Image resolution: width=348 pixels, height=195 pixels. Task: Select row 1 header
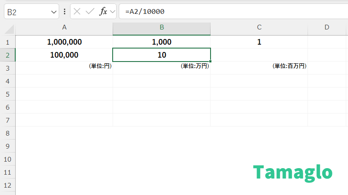[7, 42]
